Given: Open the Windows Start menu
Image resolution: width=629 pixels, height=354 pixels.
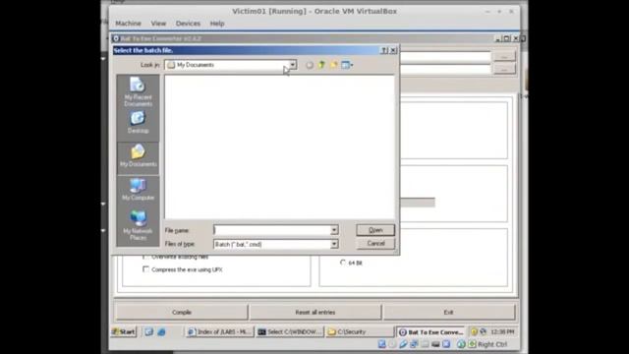Looking at the screenshot, I should pos(124,332).
